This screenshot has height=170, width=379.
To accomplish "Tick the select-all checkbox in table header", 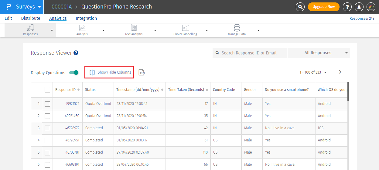I will (x=47, y=90).
